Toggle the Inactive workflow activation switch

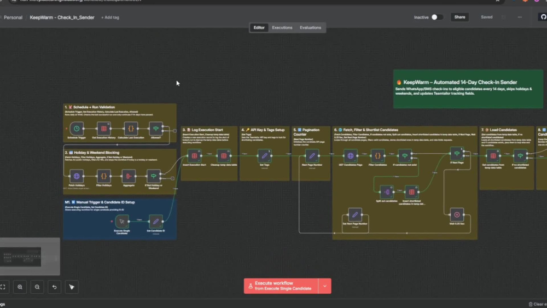437,17
